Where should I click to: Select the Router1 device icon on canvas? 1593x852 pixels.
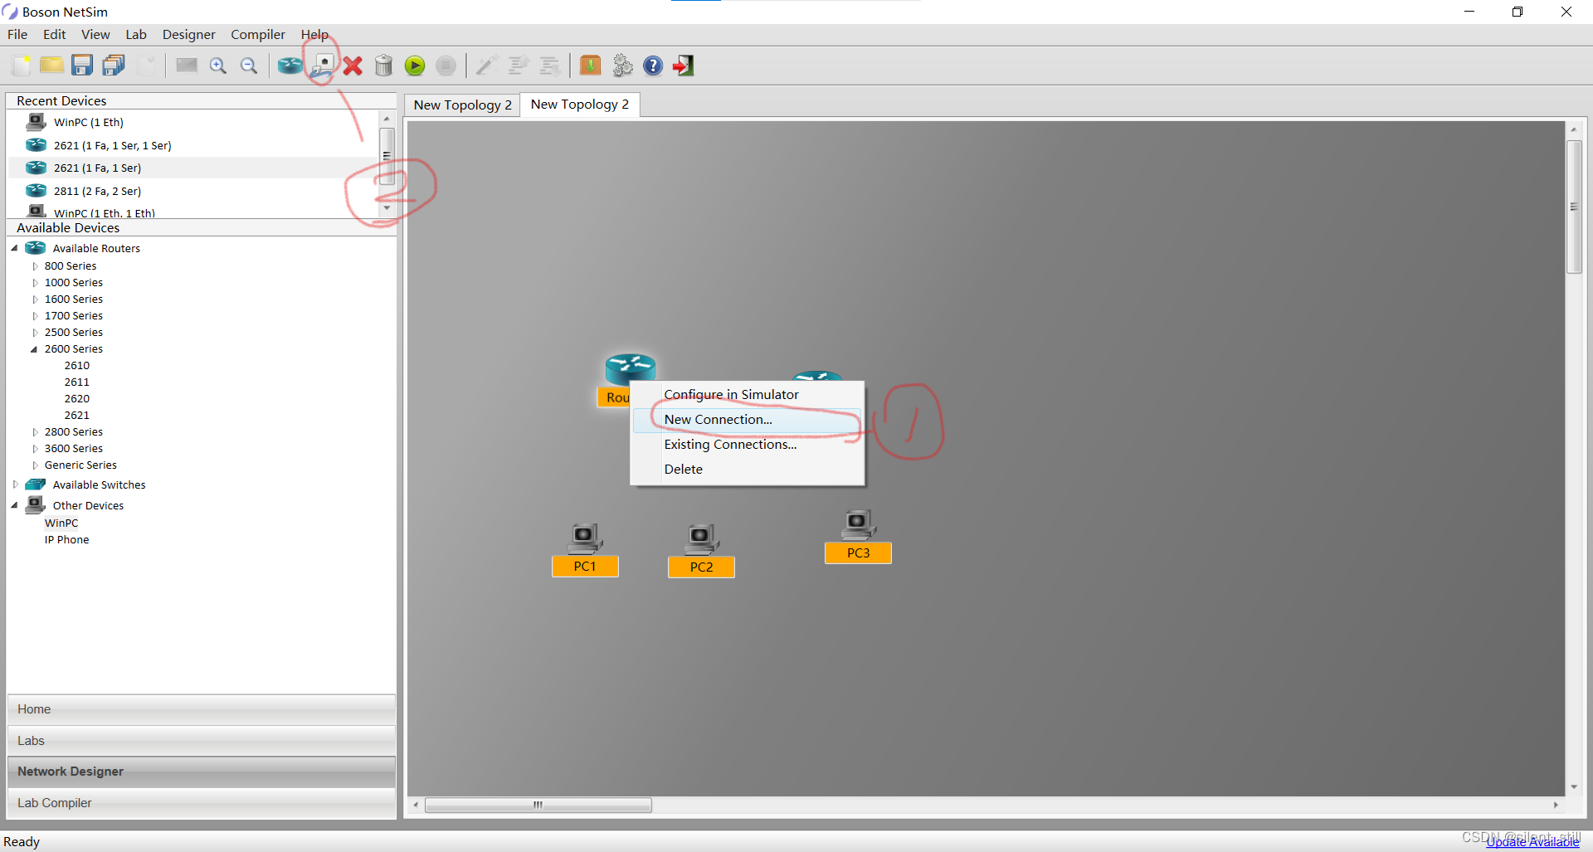pos(630,368)
